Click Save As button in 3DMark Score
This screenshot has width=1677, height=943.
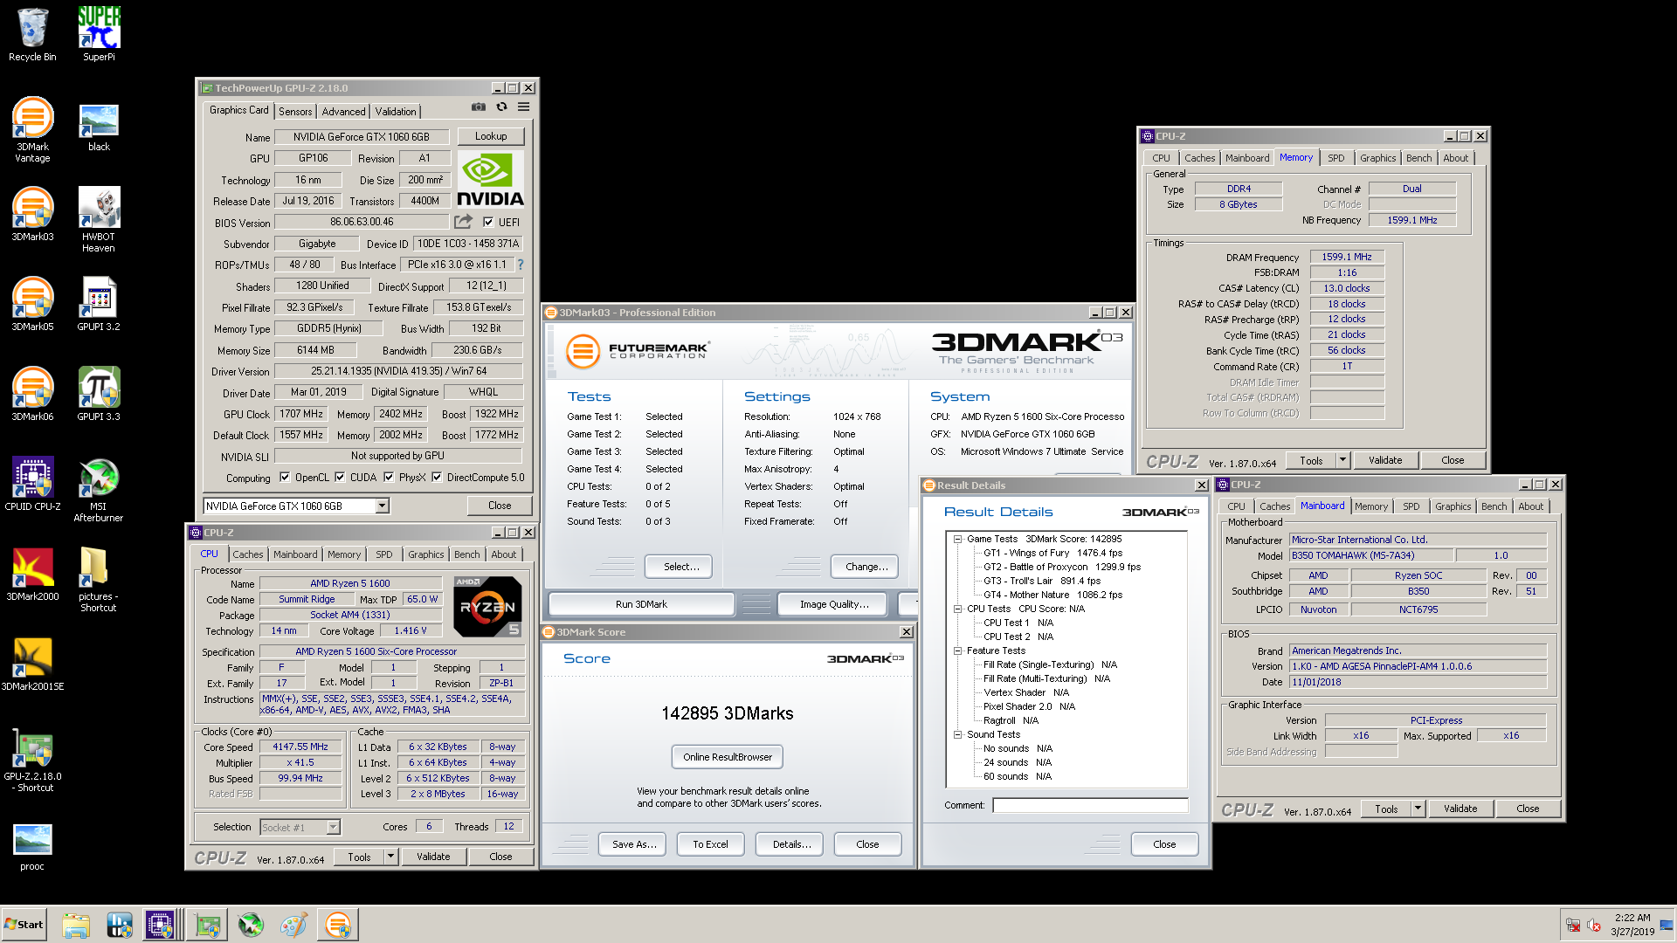(x=634, y=844)
